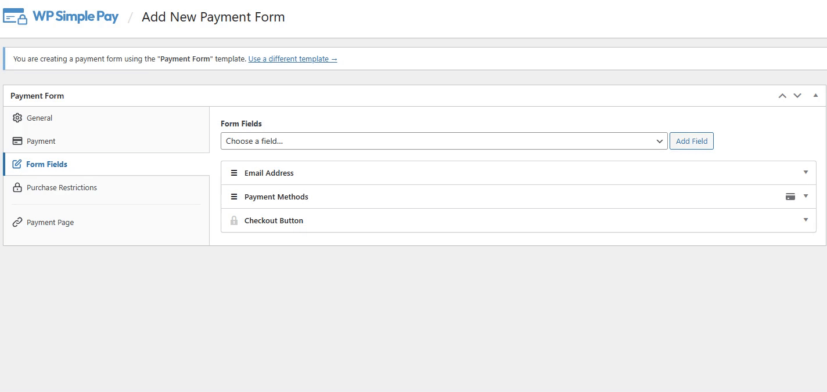Viewport: 827px width, 392px height.
Task: Click the WP Simple Pay logo
Action: (x=61, y=17)
